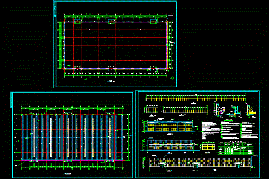269x179 pixels.
Task: Select the elevations sheet with the green schedule table
Action: coord(198,134)
